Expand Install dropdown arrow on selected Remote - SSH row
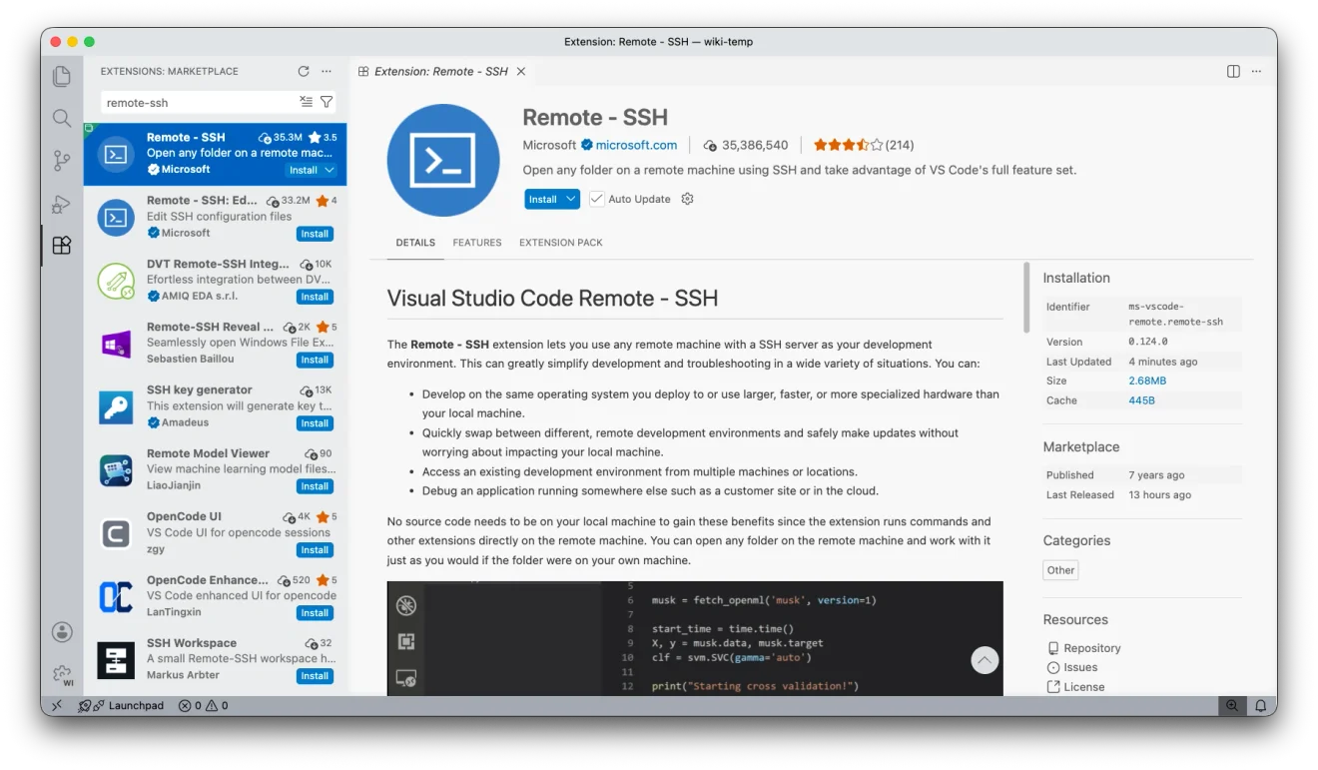This screenshot has width=1318, height=770. (x=329, y=170)
